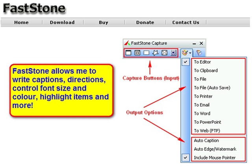Viewport: 252px width, 167px height.
Task: Open the Contact Us page
Action: coord(186,22)
